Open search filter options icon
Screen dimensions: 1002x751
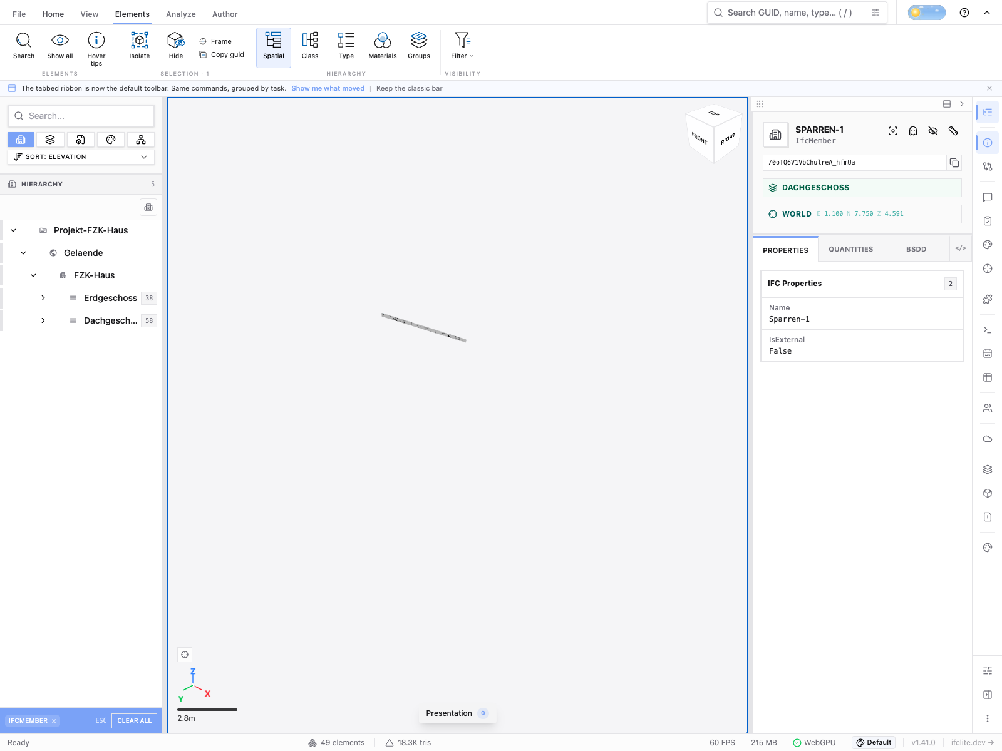click(x=875, y=13)
